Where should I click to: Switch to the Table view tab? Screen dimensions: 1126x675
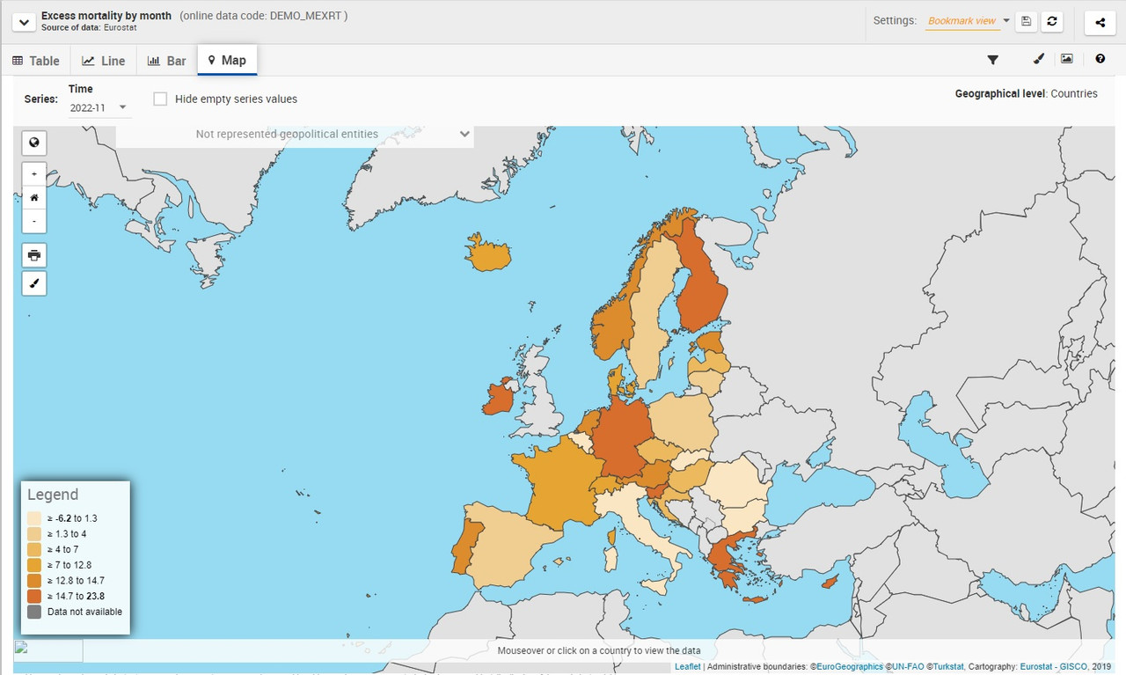[36, 61]
